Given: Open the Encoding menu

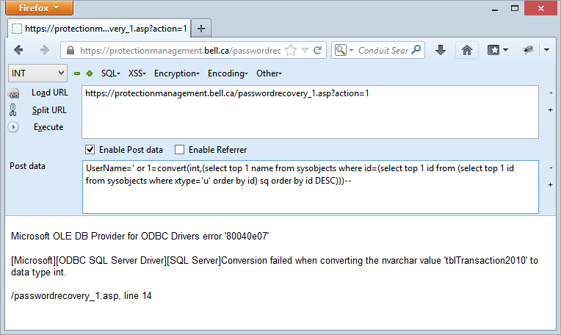Looking at the screenshot, I should [228, 73].
